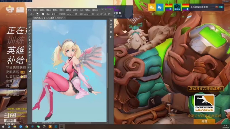
Task: Select the Type (T) tool
Action: 30,58
